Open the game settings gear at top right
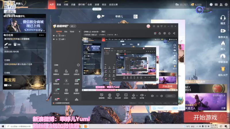 click(x=226, y=5)
